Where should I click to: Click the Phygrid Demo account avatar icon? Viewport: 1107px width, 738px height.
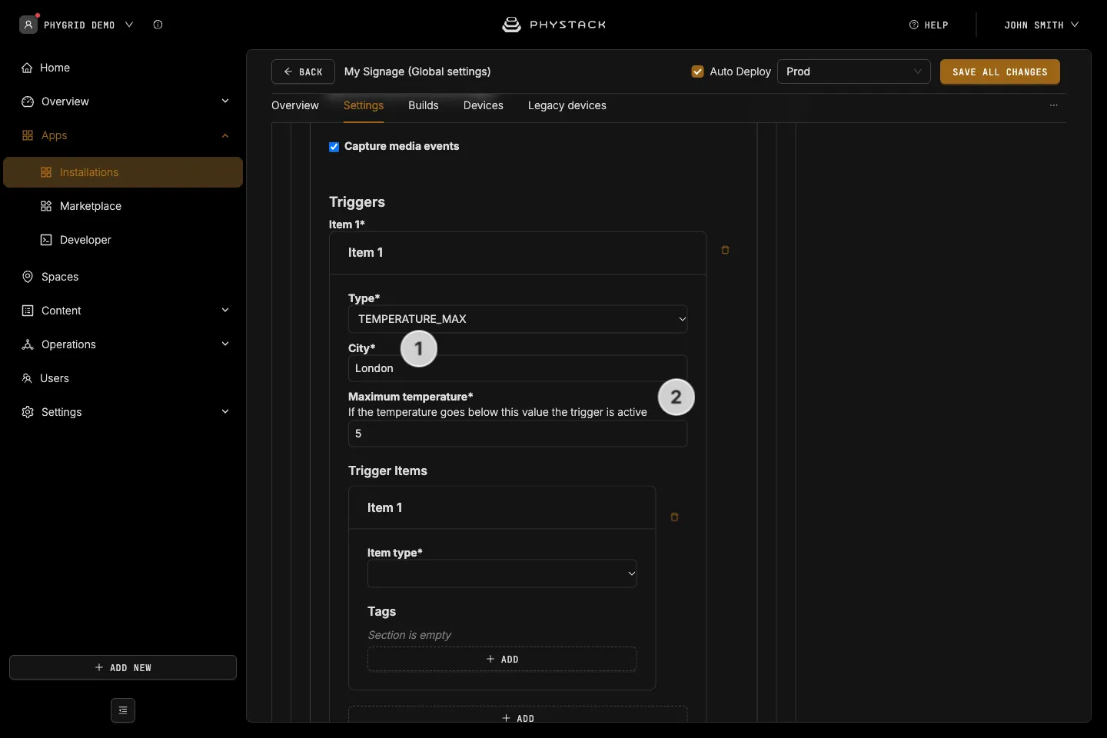(28, 25)
